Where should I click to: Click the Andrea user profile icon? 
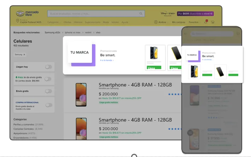(x=156, y=22)
